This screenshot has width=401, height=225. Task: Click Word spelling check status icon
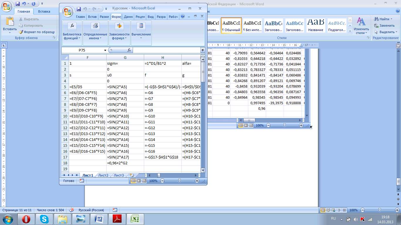(x=71, y=210)
